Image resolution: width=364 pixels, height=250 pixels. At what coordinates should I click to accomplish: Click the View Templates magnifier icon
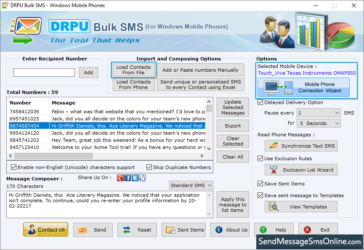pyautogui.click(x=274, y=206)
